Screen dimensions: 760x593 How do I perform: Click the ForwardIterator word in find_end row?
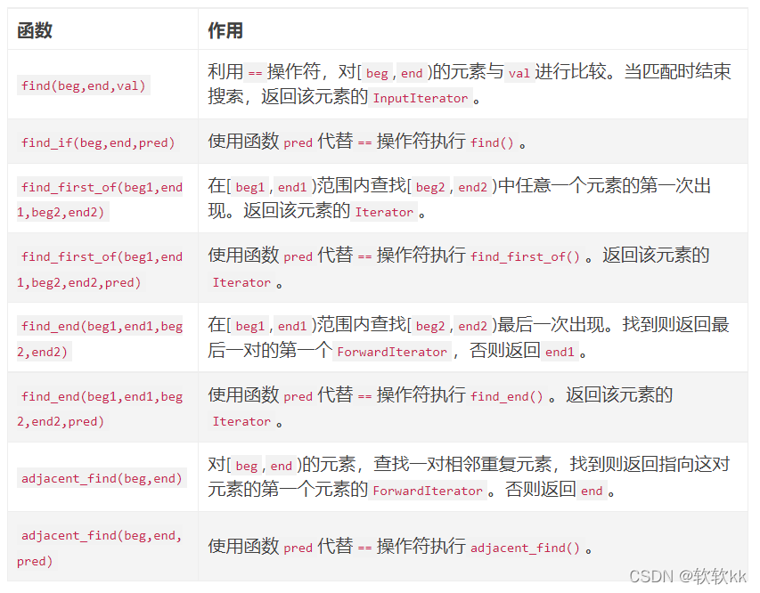tap(392, 352)
